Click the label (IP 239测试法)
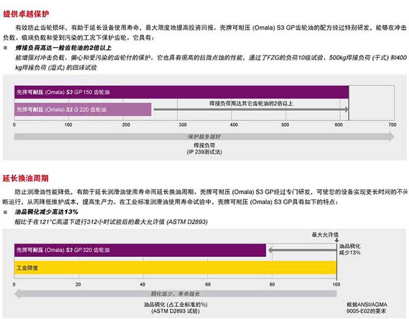The height and width of the screenshot is (319, 409). pyautogui.click(x=204, y=152)
